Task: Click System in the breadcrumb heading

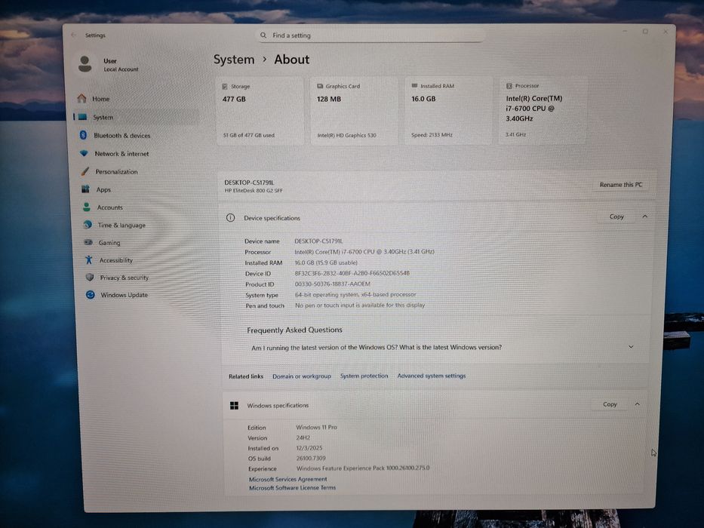Action: (234, 60)
